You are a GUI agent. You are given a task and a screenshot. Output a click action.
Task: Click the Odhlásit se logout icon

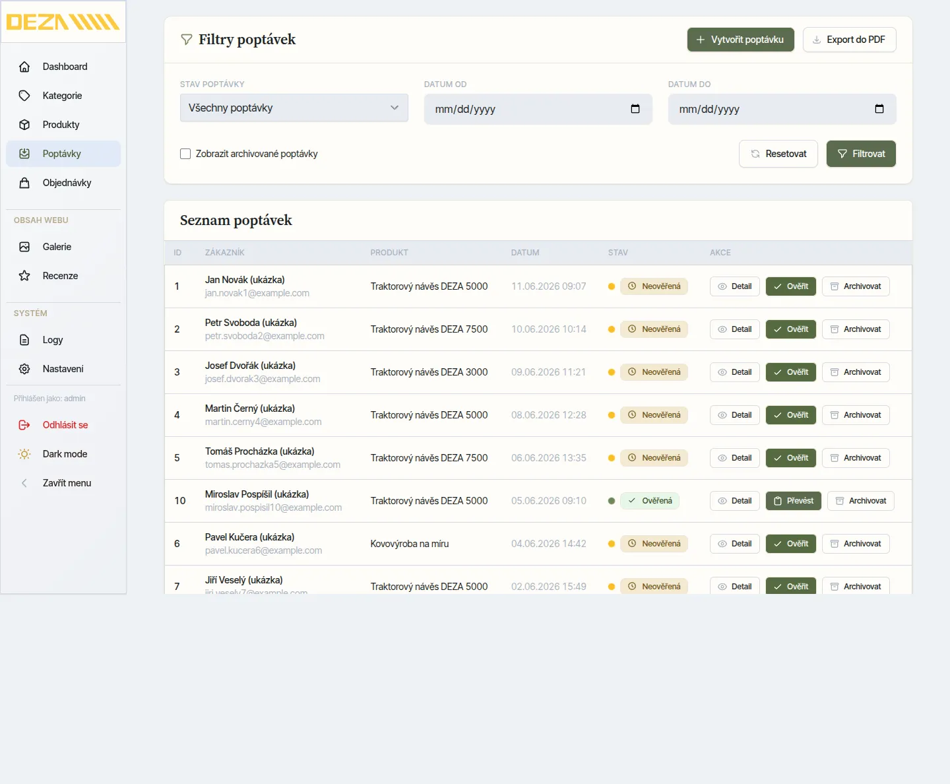(24, 425)
